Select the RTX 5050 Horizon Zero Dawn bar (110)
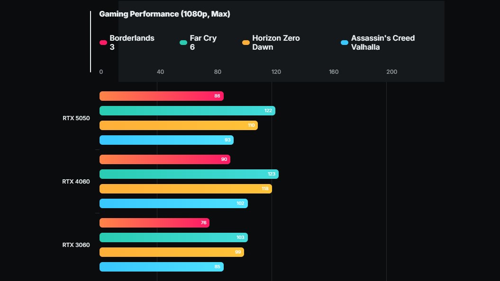The height and width of the screenshot is (281, 500). click(179, 125)
